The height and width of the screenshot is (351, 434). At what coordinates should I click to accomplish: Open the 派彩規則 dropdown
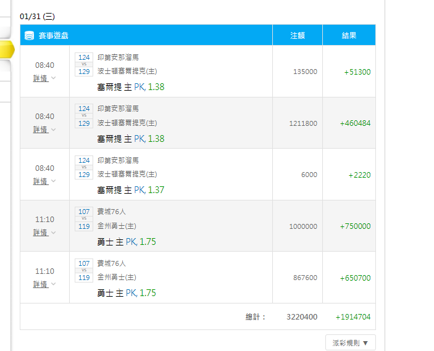click(x=351, y=343)
